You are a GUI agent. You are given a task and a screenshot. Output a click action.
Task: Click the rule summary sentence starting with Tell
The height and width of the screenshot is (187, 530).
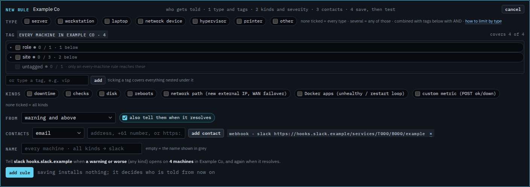pos(143,161)
